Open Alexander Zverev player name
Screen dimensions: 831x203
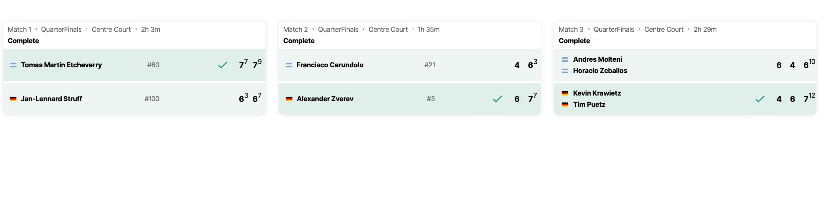325,99
